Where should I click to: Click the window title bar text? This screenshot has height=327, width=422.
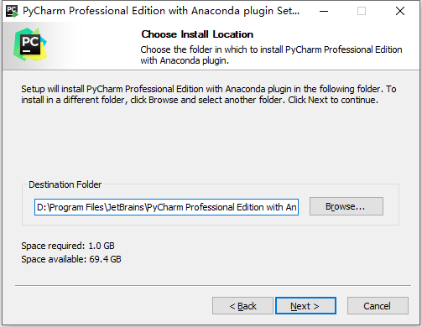pyautogui.click(x=161, y=11)
